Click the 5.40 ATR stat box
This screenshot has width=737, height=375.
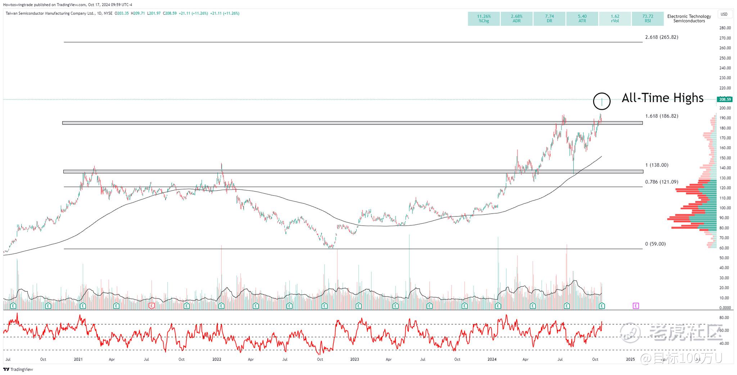click(582, 19)
